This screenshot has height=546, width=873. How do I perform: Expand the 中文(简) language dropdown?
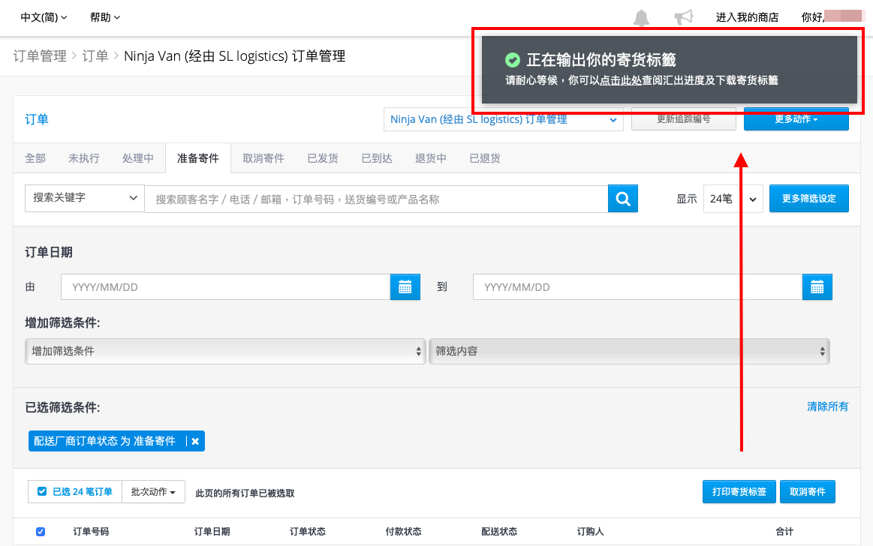(x=44, y=17)
